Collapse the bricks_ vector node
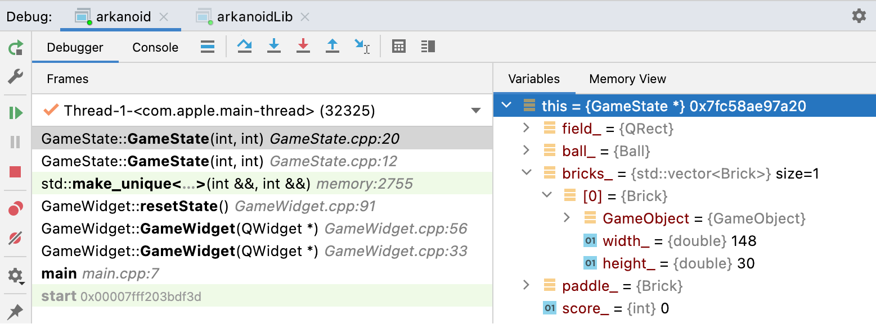 tap(526, 173)
